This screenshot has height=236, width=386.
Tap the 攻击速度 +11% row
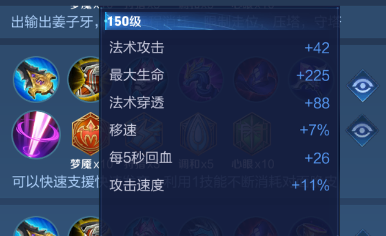click(x=219, y=185)
